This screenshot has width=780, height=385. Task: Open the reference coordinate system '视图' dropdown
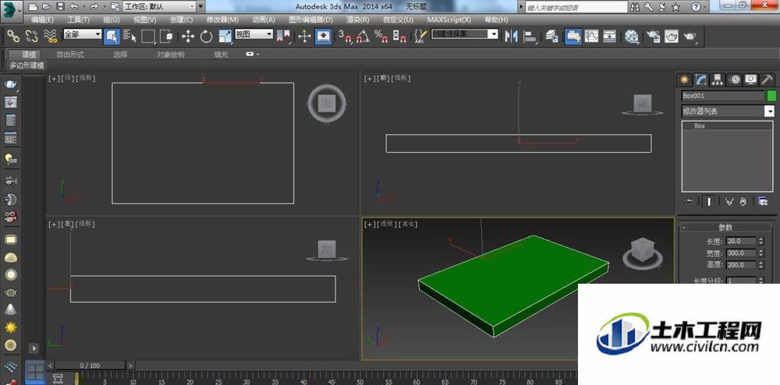point(254,34)
